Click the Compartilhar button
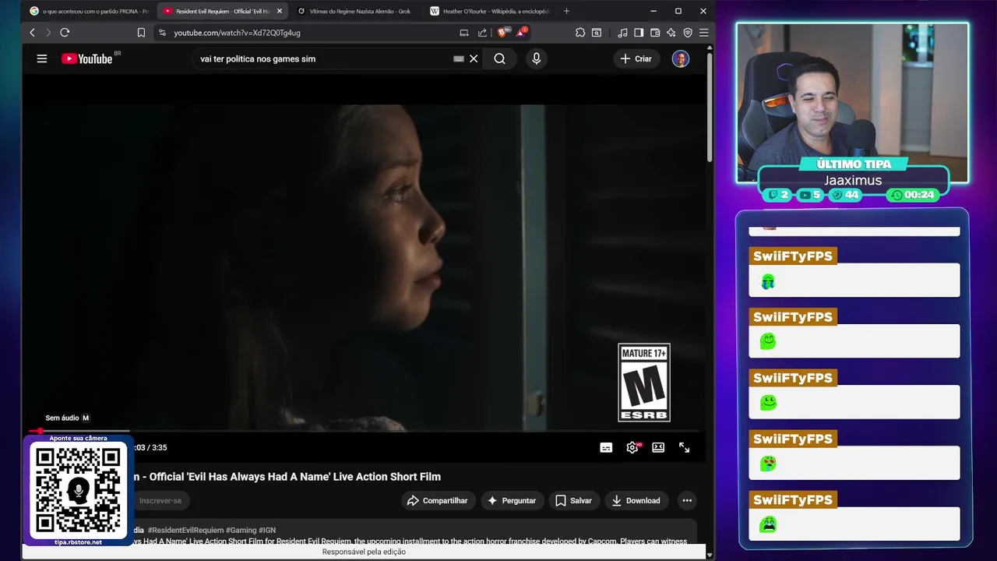The image size is (997, 561). [x=437, y=500]
